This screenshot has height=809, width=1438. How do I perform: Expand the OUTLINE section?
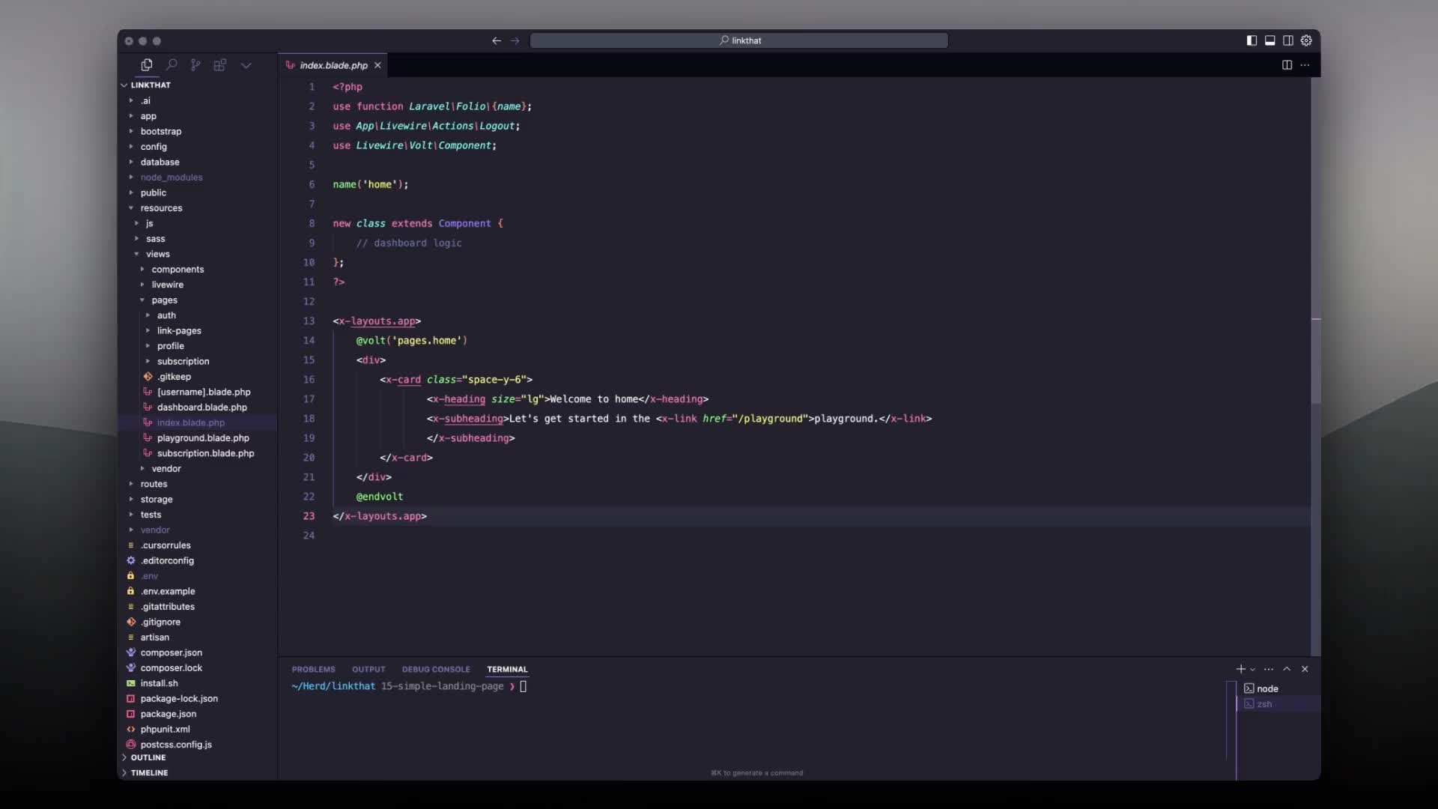click(x=148, y=757)
